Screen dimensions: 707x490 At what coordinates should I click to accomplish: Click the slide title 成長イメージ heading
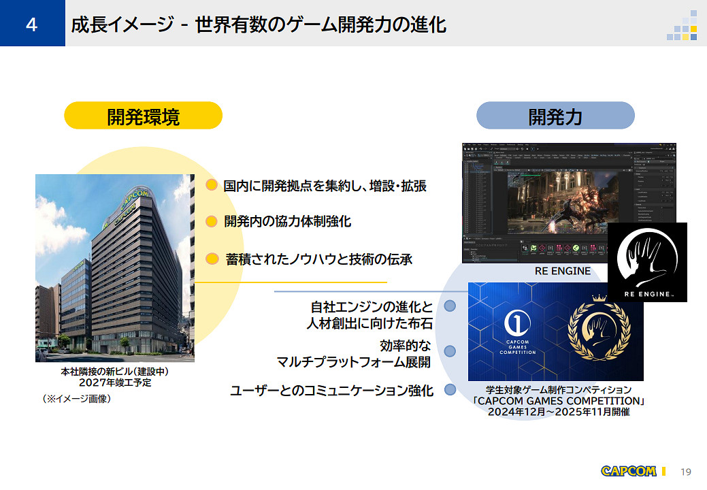pyautogui.click(x=259, y=24)
